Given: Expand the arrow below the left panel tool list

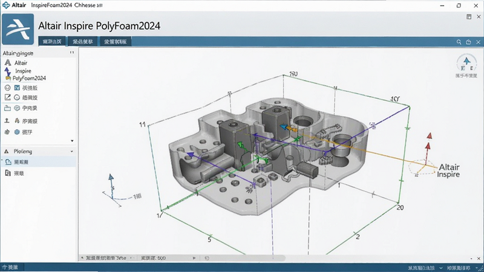Looking at the screenshot, I should (x=72, y=141).
